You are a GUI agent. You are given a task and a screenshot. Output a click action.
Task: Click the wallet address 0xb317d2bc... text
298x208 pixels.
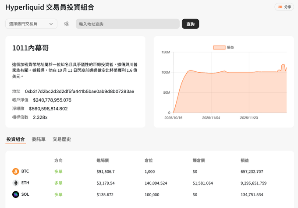click(x=79, y=92)
